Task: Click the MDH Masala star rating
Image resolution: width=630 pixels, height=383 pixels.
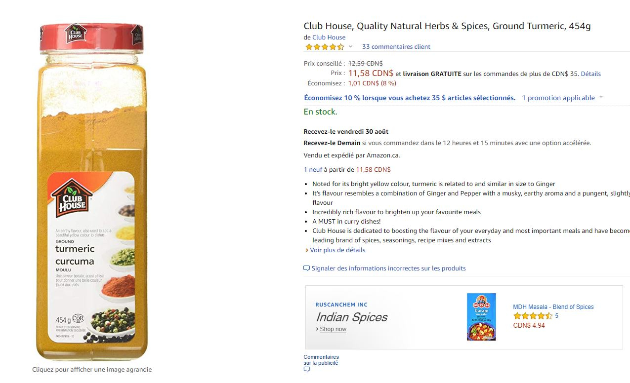Action: point(533,316)
